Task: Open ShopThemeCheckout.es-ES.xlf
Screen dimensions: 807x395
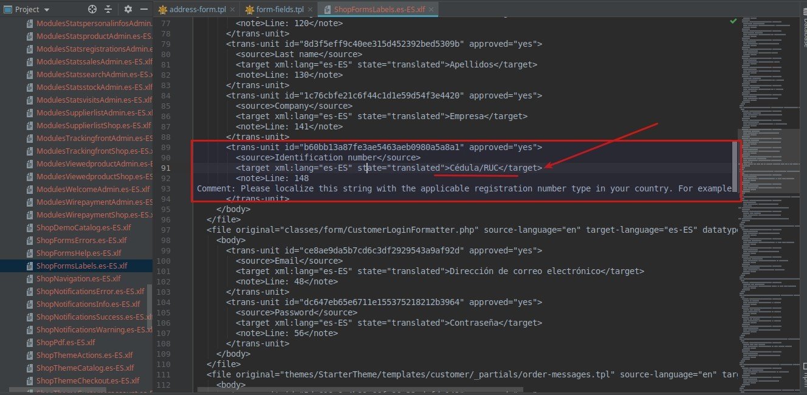Action: [88, 380]
